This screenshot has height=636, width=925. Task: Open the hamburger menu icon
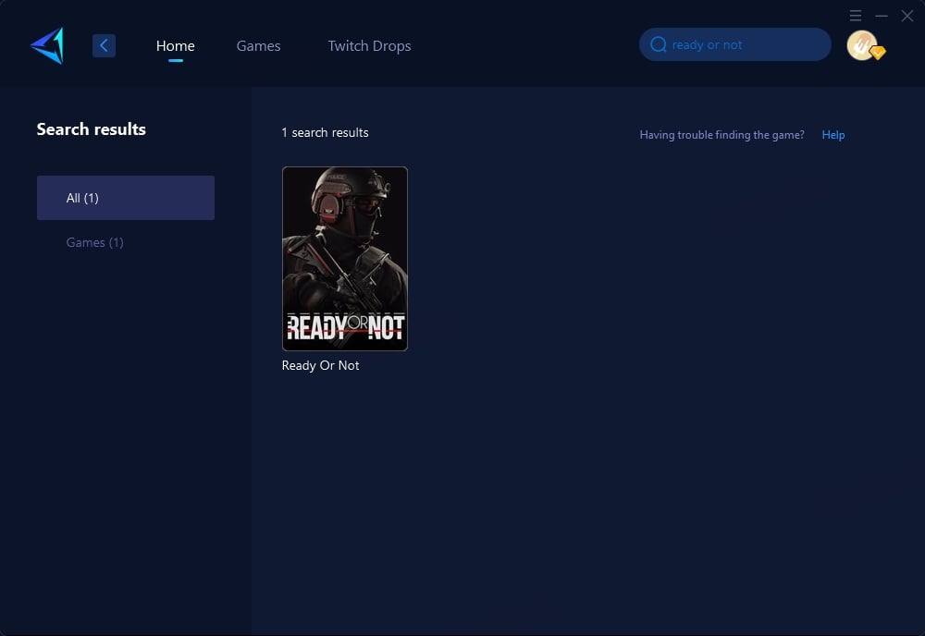(x=856, y=16)
